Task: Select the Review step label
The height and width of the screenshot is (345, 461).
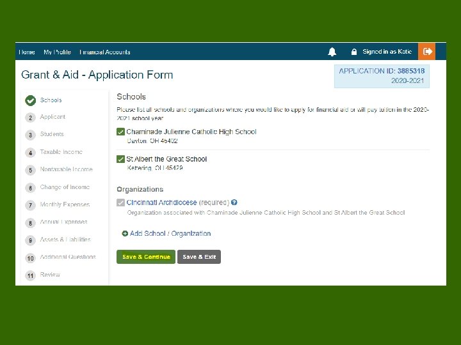Action: [50, 275]
